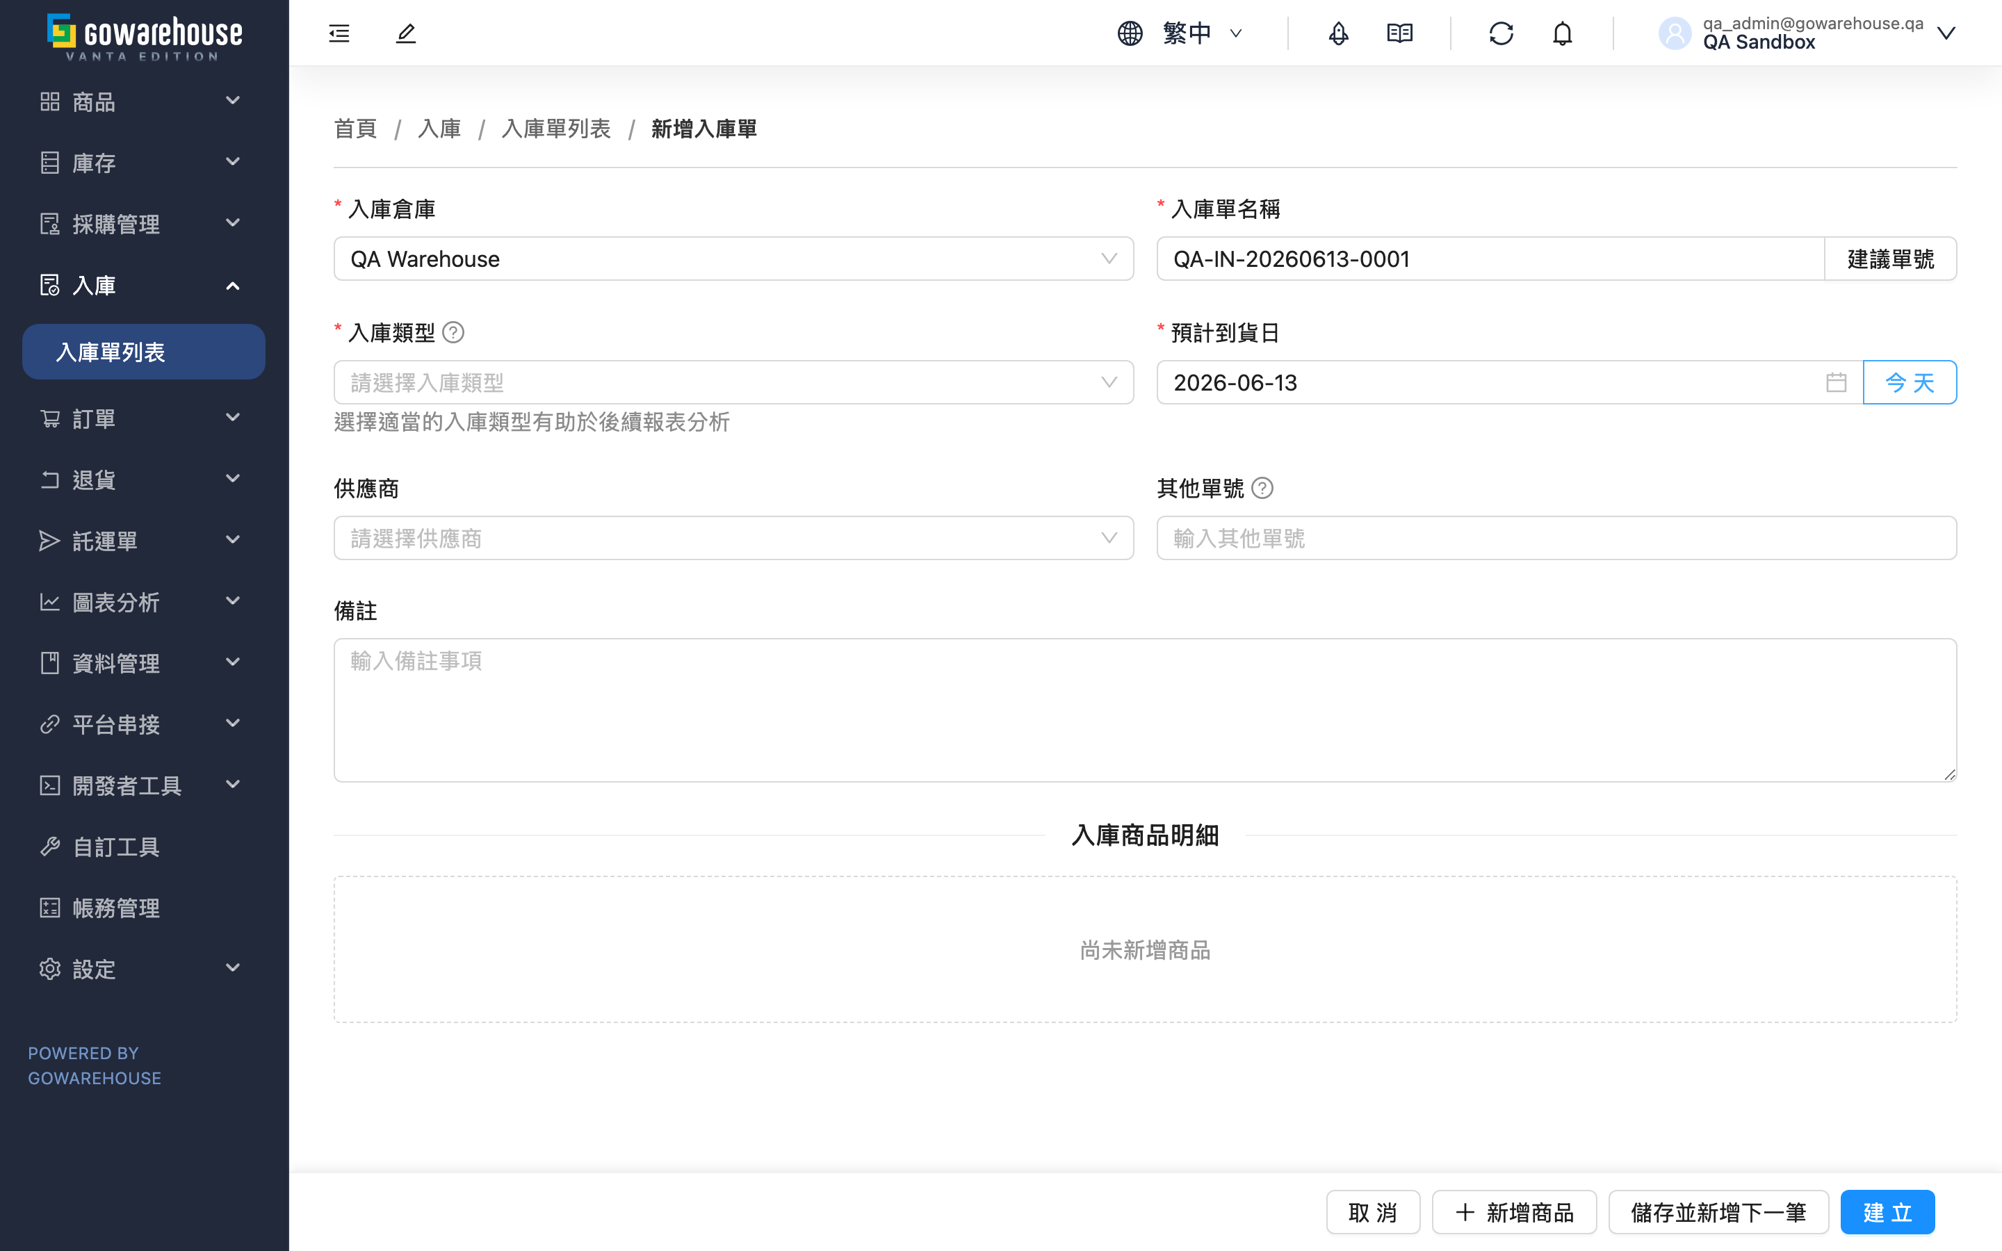The image size is (2002, 1251).
Task: Expand the 開發者工具 menu chevron
Action: (234, 785)
